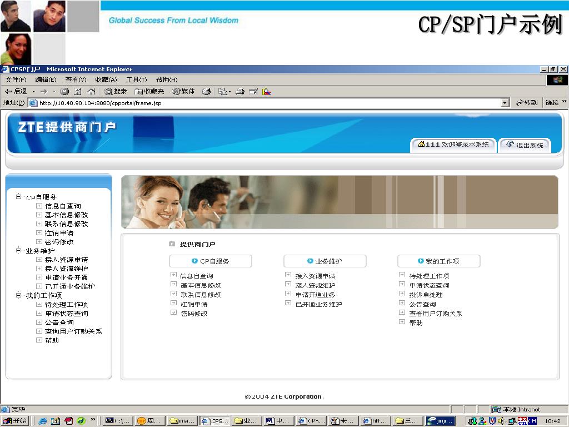Click the 转到 Go button
Viewport: 569px width, 427px height.
click(x=527, y=103)
